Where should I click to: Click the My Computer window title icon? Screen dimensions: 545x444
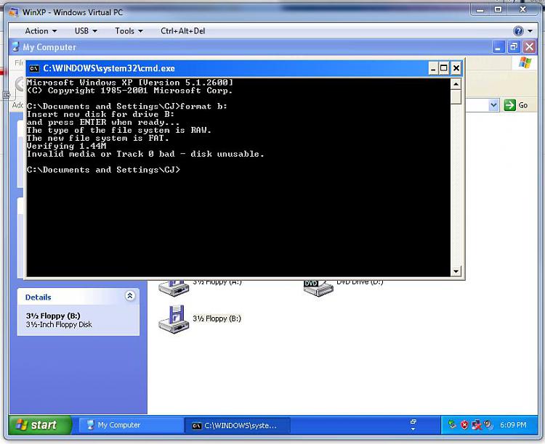[16, 47]
